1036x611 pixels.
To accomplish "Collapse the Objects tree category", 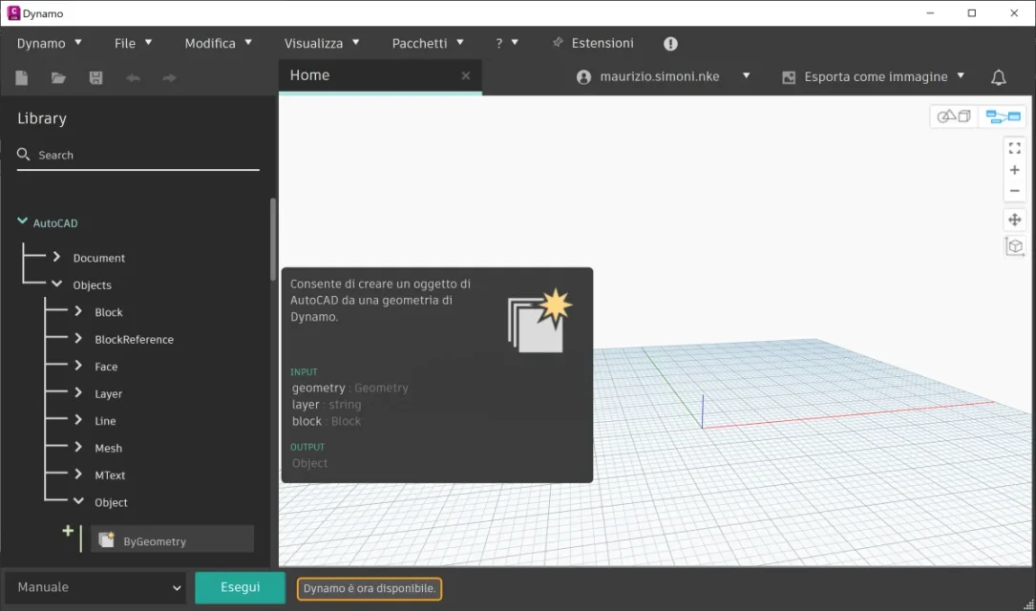I will point(57,284).
